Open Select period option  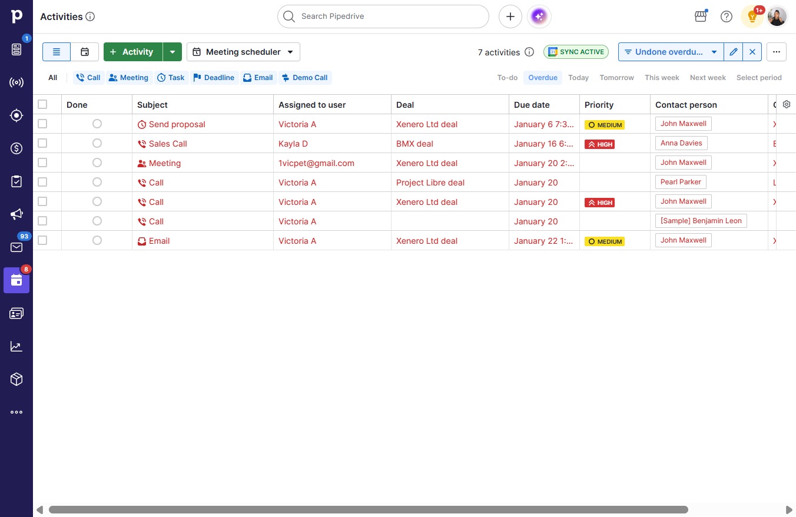(x=759, y=78)
